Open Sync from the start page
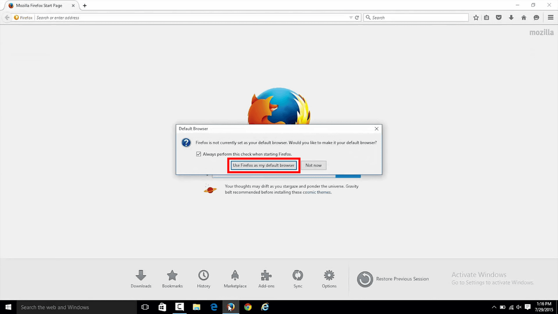The width and height of the screenshot is (558, 314). pos(298,279)
